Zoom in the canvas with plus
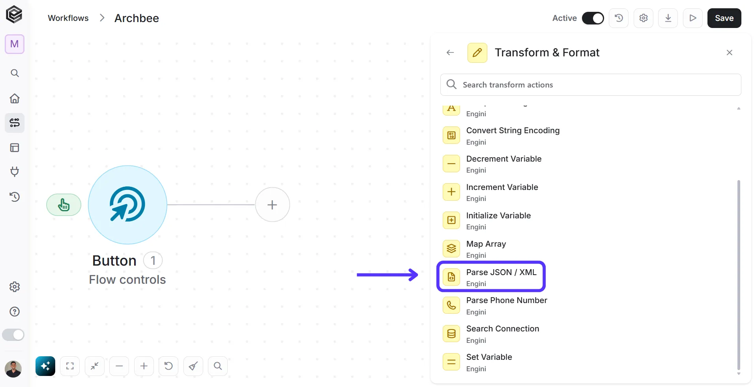 pos(144,366)
